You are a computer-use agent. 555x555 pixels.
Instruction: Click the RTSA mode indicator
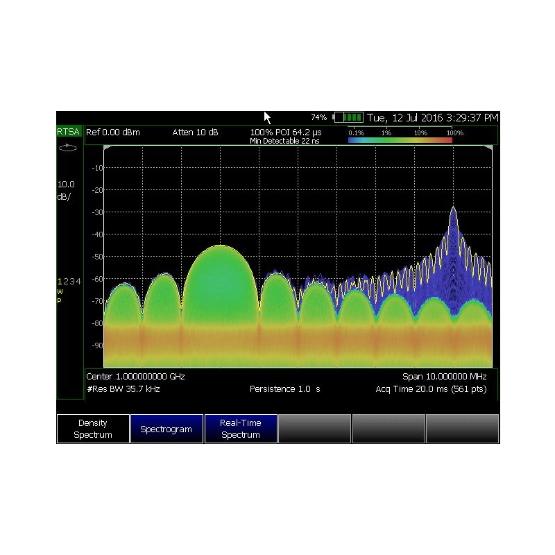68,132
